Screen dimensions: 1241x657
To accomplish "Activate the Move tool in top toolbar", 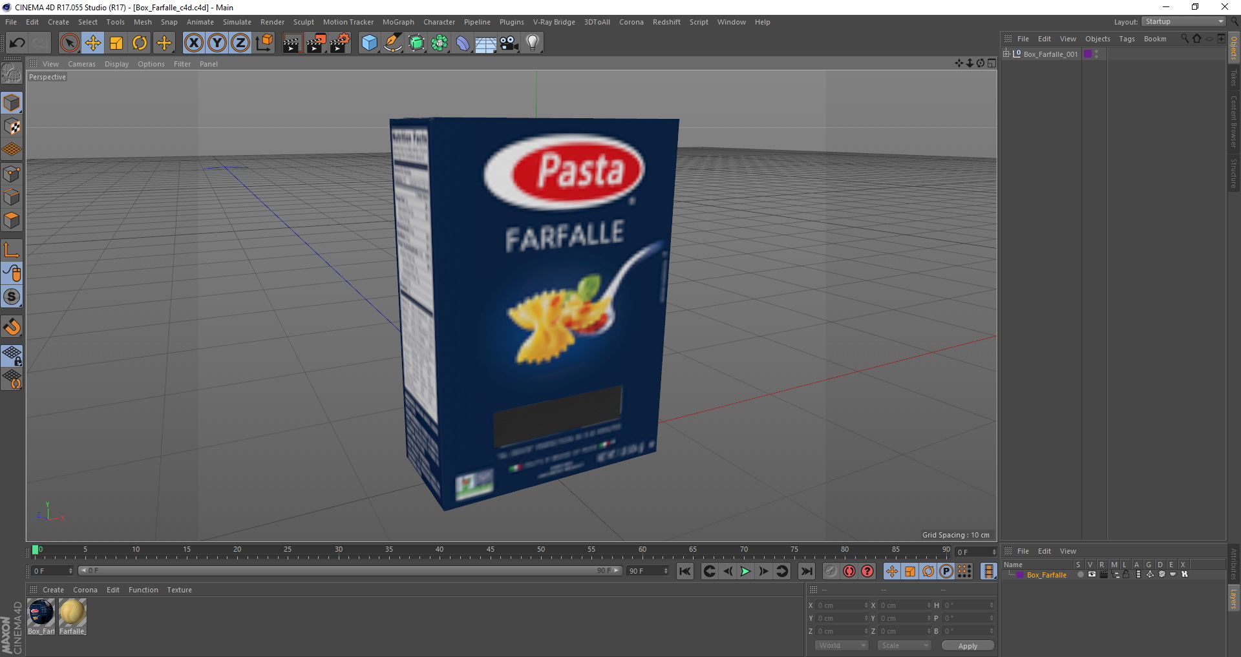I will pos(93,43).
